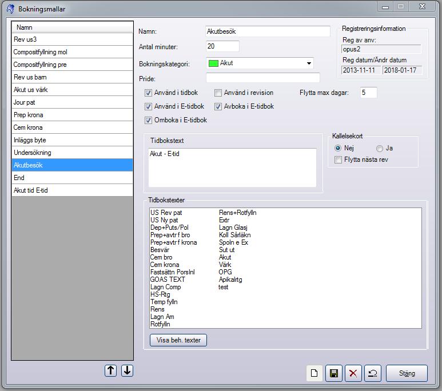Click the Pride input field

coord(263,78)
